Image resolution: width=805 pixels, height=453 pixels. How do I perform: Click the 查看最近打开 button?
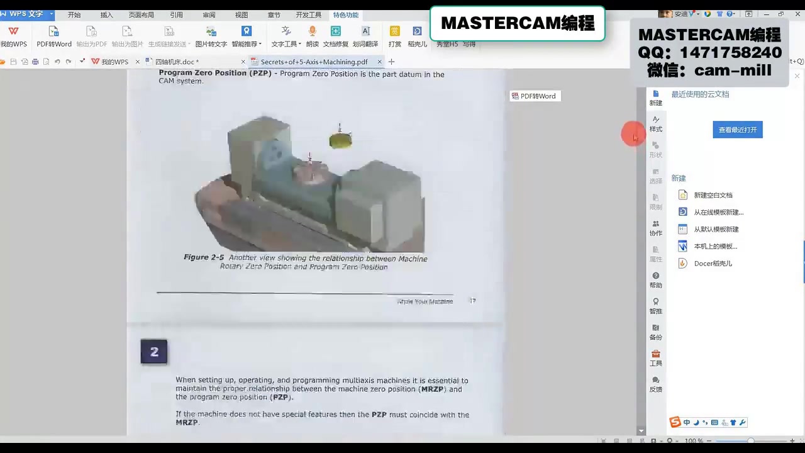click(737, 129)
